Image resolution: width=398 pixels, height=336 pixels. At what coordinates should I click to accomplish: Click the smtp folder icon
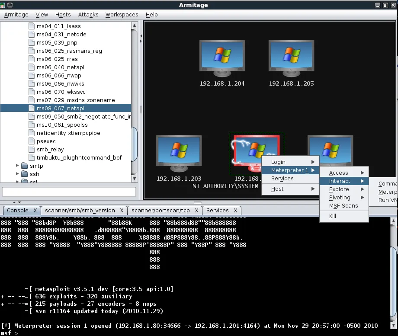pyautogui.click(x=24, y=166)
